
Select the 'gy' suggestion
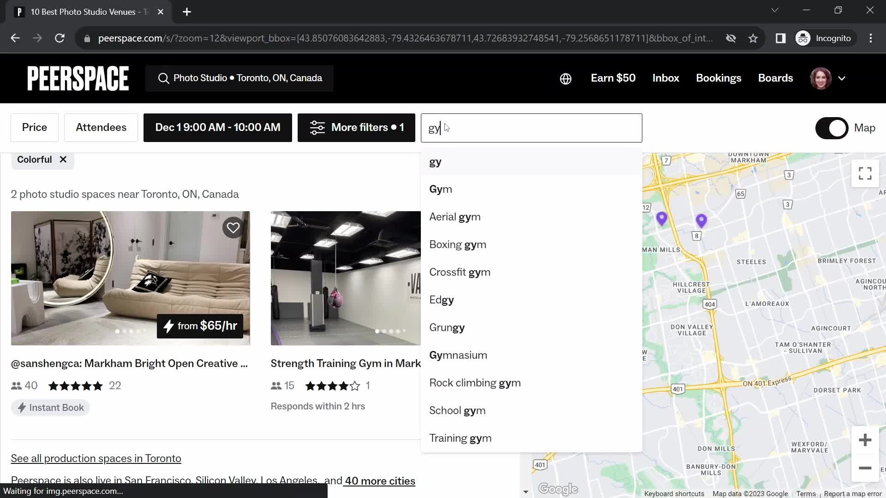tap(531, 162)
